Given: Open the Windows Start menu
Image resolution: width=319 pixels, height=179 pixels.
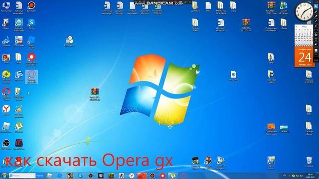Looking at the screenshot, I should tap(4, 176).
